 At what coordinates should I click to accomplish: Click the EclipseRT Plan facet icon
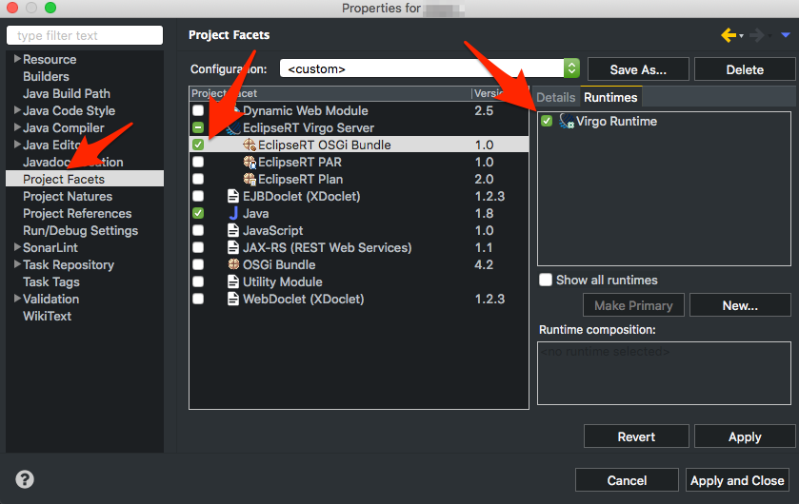[x=250, y=180]
